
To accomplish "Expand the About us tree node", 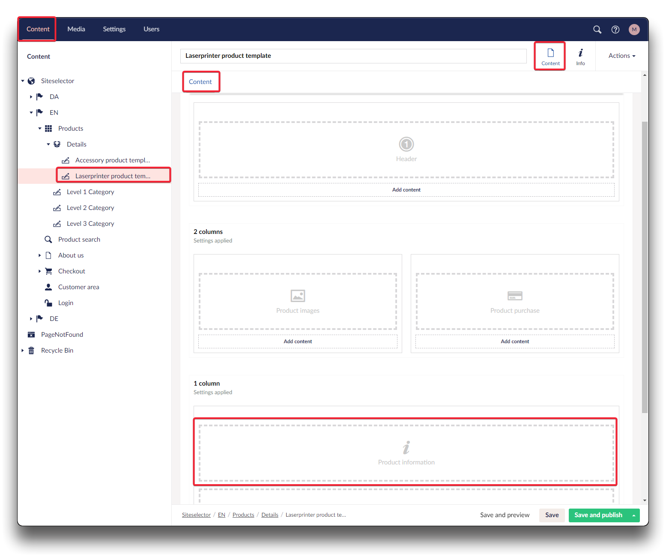I will (40, 255).
